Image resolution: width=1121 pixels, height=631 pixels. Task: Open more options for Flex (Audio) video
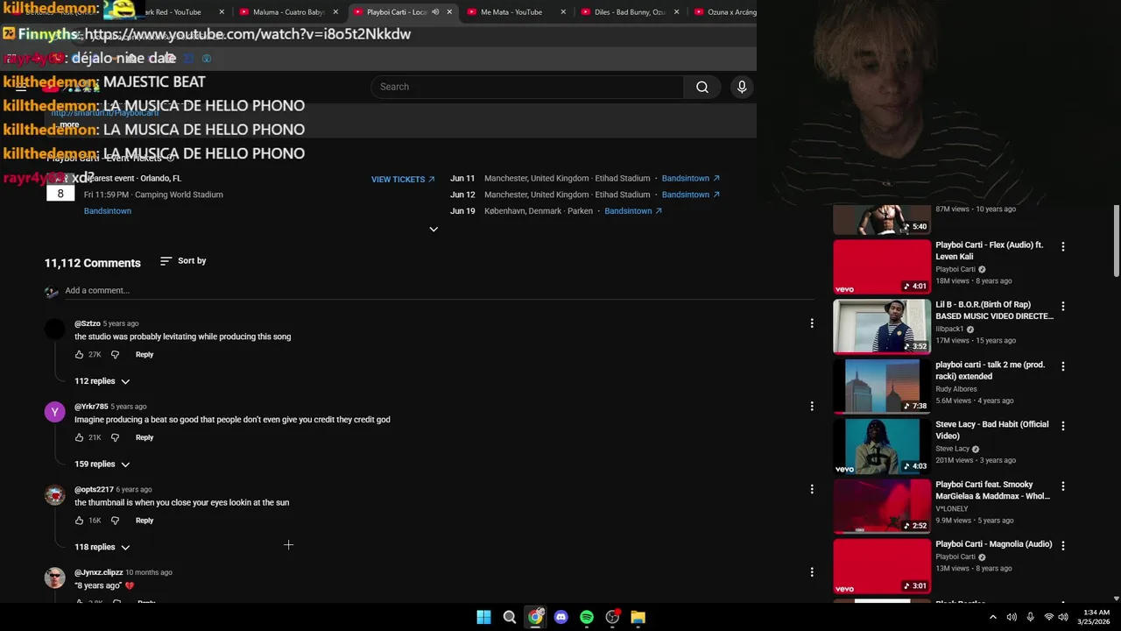[1063, 247]
